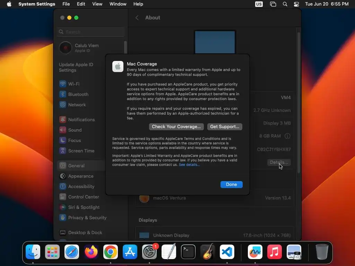Open the Siri & Spotlight icon
This screenshot has width=355, height=266.
tap(63, 207)
